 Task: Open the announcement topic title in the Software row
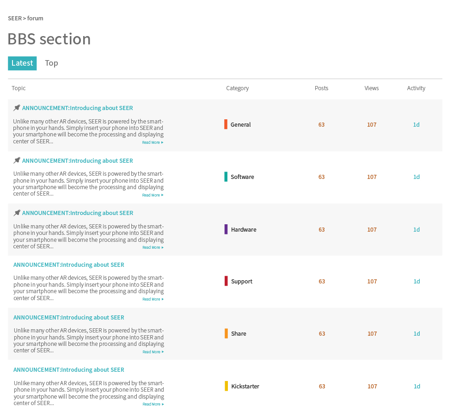click(78, 160)
